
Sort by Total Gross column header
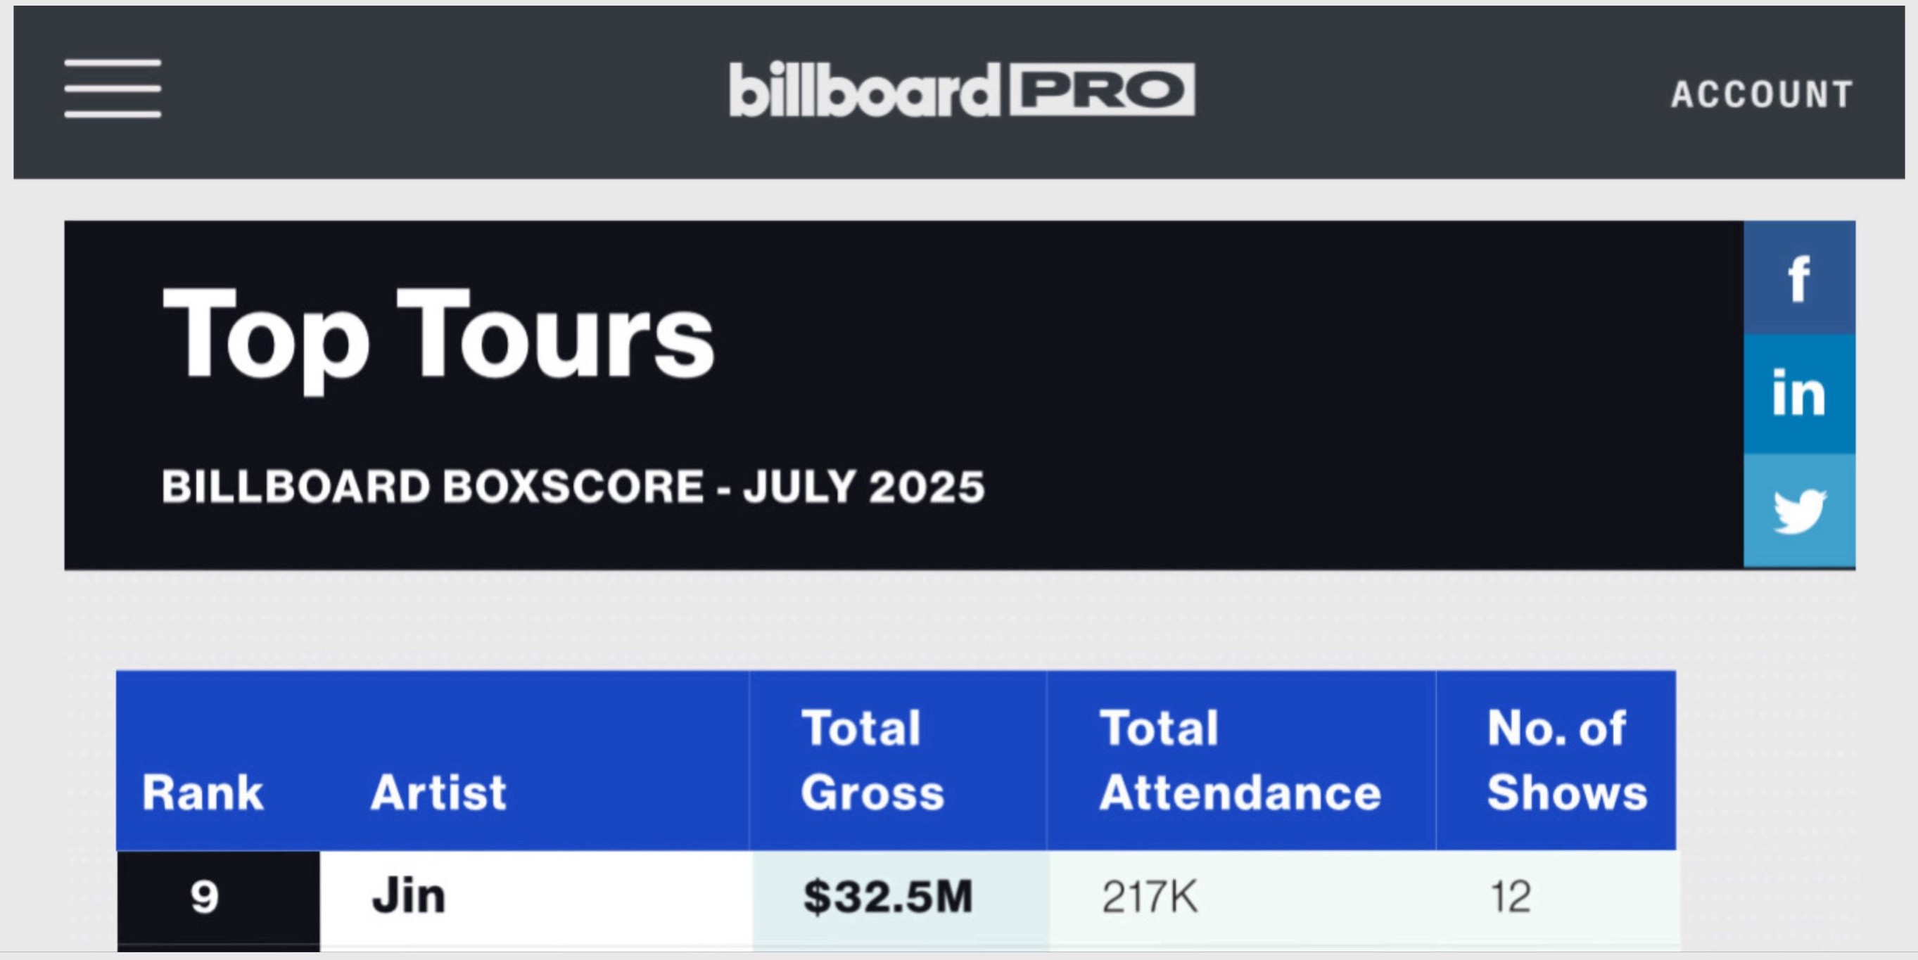(x=872, y=759)
